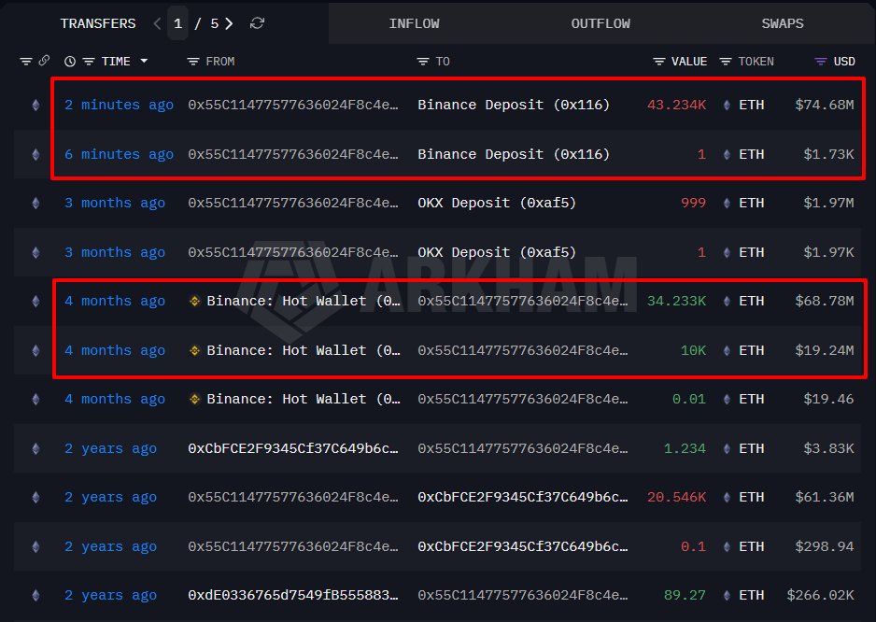Open sender 0xdE0336765d7549fB555883 address

pos(292,596)
